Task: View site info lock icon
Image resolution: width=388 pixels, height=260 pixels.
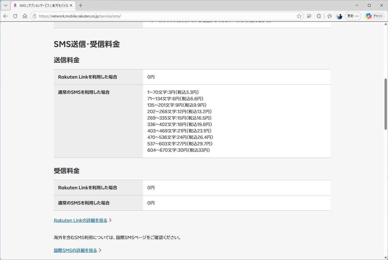Action: click(35, 16)
